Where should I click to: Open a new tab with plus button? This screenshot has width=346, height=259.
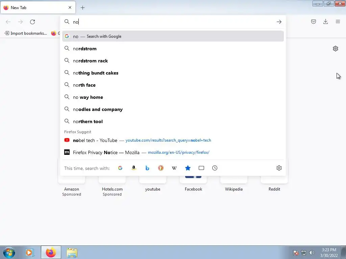coord(82,8)
